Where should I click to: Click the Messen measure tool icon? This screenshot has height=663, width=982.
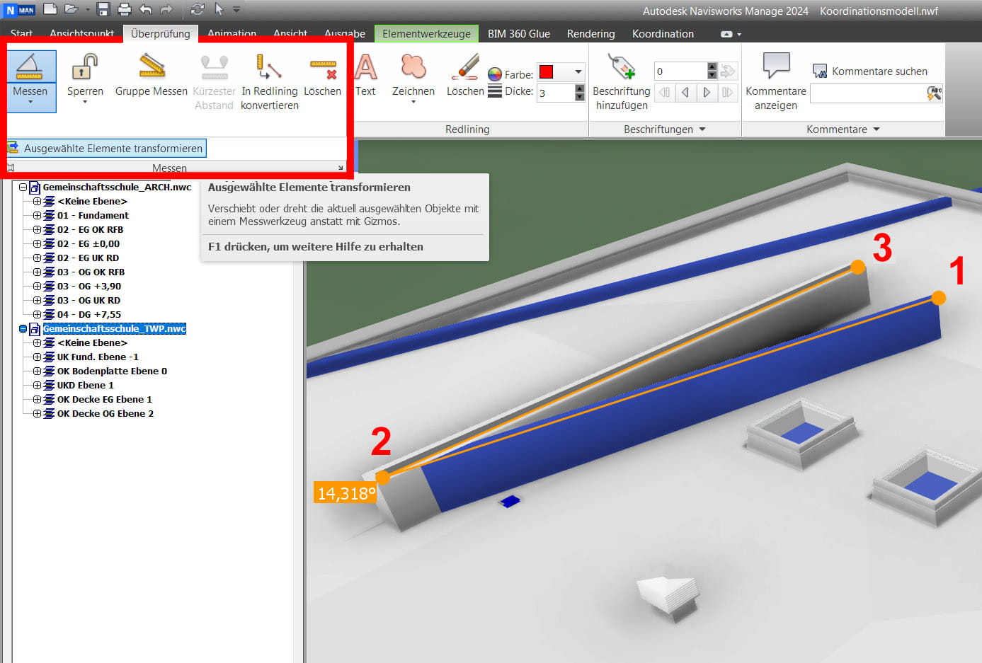(30, 68)
